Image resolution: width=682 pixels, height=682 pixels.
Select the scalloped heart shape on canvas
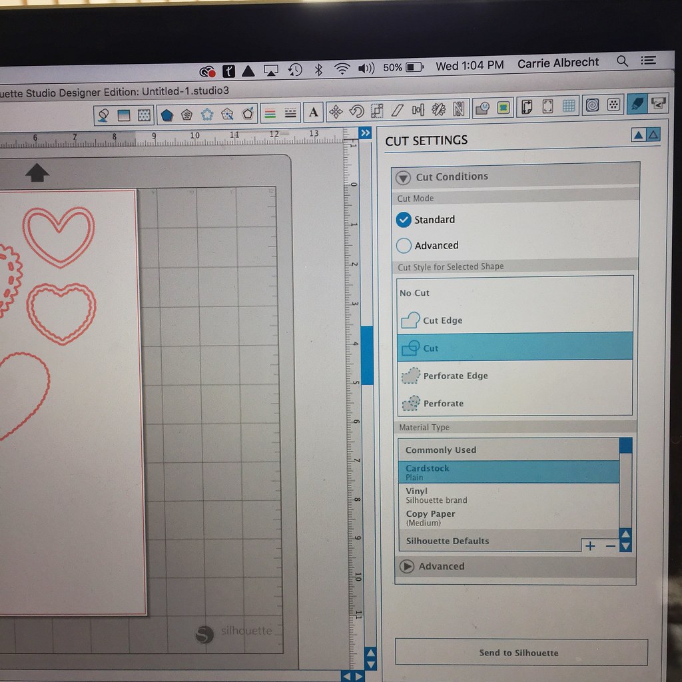click(x=61, y=313)
